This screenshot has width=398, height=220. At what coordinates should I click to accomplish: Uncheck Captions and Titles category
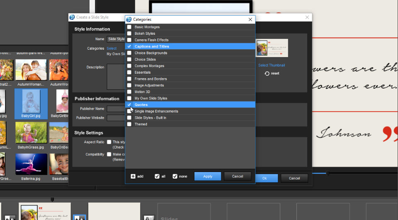tap(129, 46)
